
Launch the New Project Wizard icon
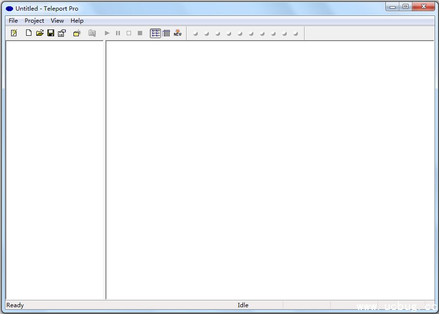click(14, 33)
